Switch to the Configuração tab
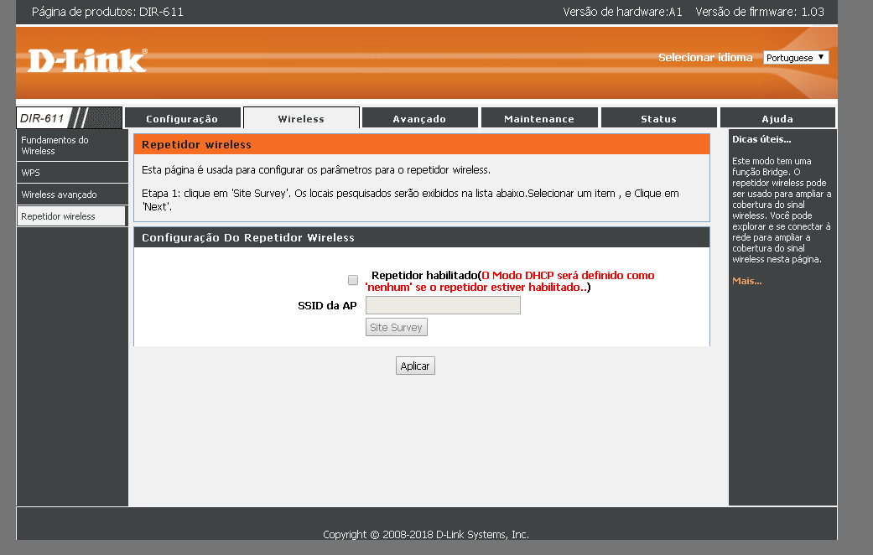Viewport: 873px width, 555px height. point(182,118)
